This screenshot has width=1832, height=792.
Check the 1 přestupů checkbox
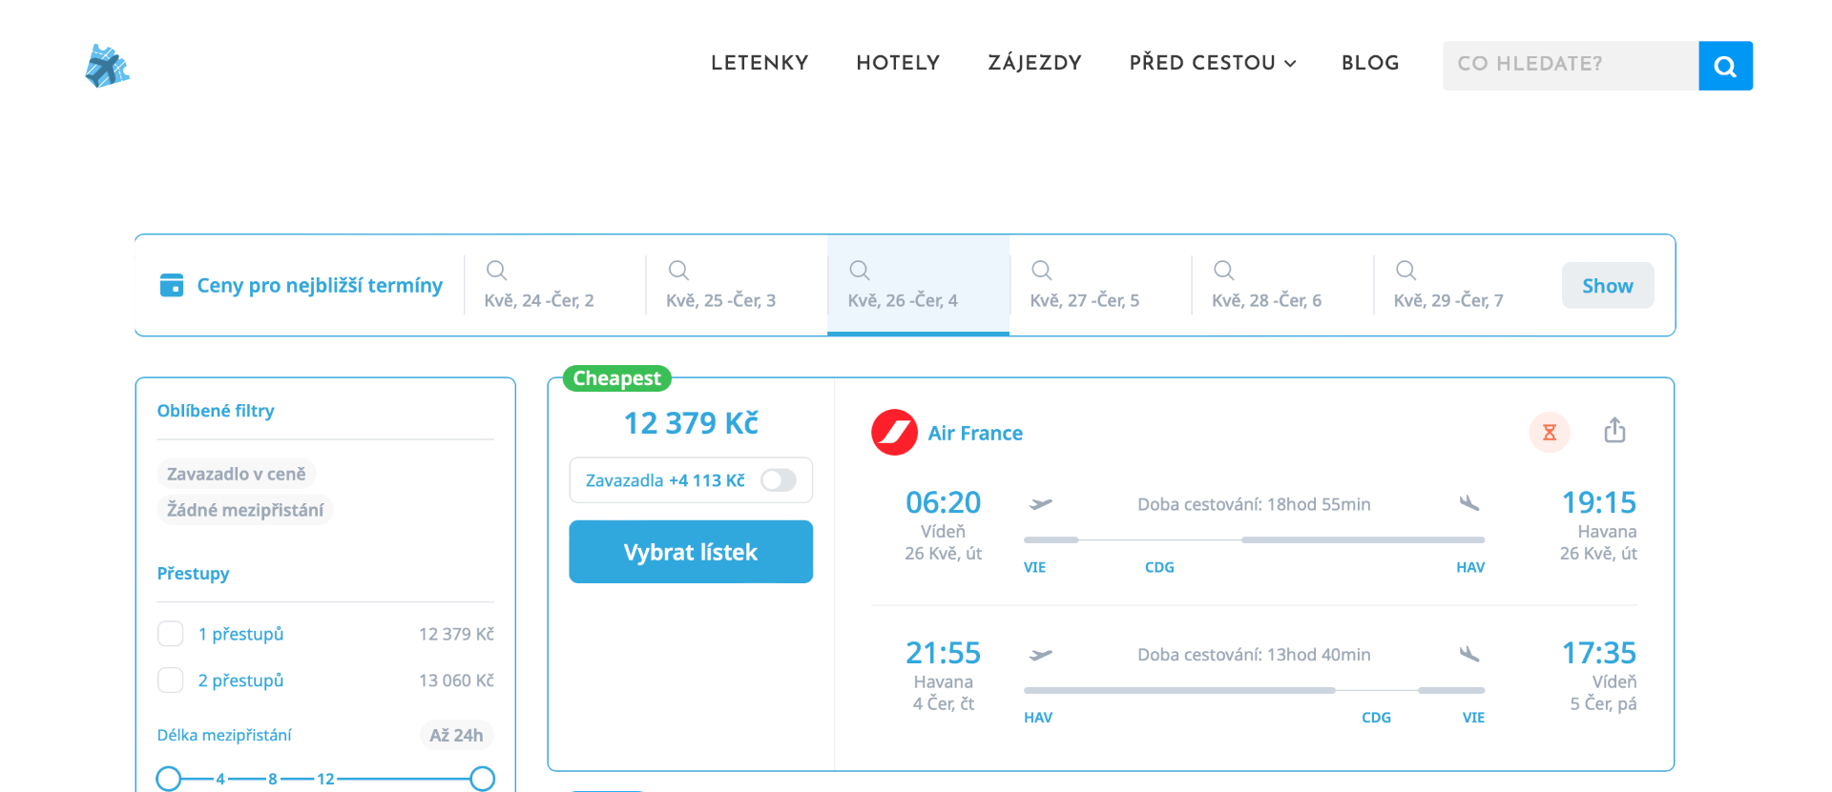click(x=171, y=634)
